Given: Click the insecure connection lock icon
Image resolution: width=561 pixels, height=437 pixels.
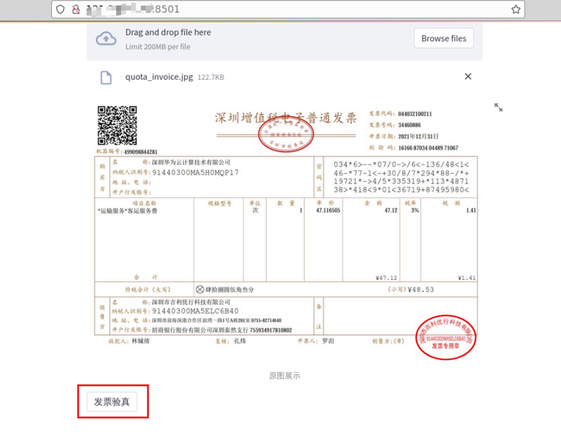Looking at the screenshot, I should pyautogui.click(x=76, y=9).
